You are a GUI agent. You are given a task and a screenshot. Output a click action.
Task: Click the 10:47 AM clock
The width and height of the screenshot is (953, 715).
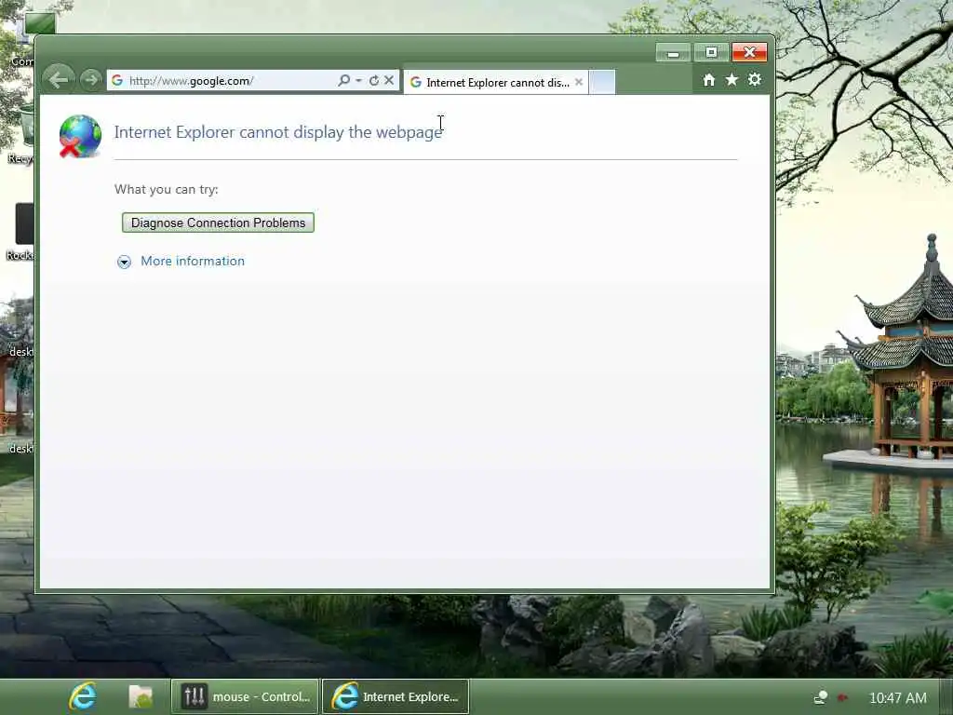pyautogui.click(x=898, y=698)
